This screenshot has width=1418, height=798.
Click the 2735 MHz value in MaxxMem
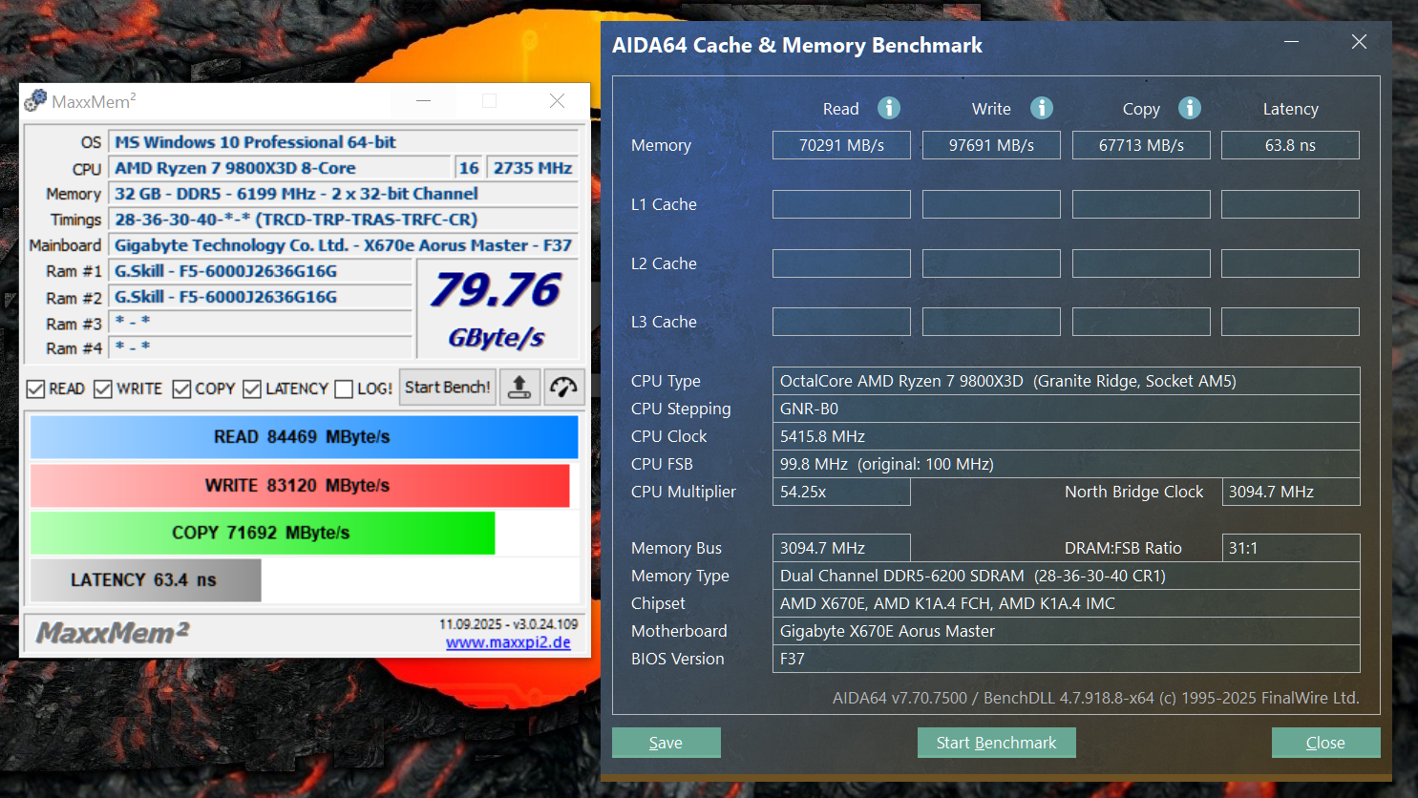533,168
